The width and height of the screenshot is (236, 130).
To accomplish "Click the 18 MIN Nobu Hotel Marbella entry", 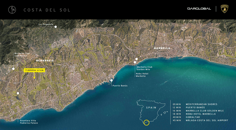I will [x=194, y=114].
